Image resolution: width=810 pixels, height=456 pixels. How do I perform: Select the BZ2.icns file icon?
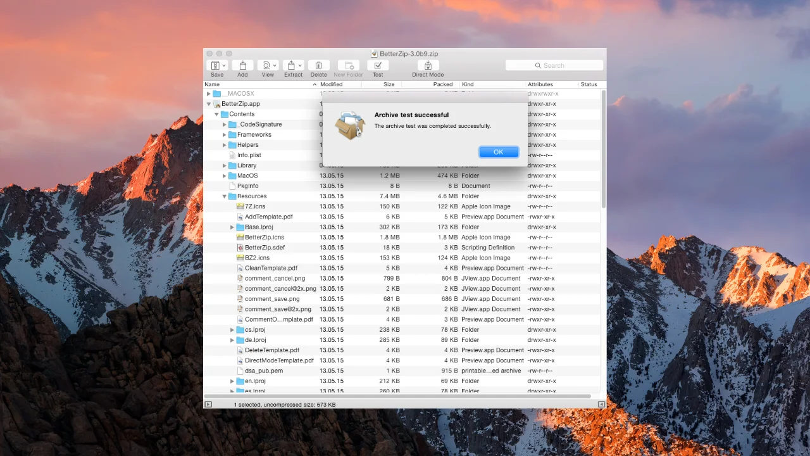pyautogui.click(x=240, y=258)
